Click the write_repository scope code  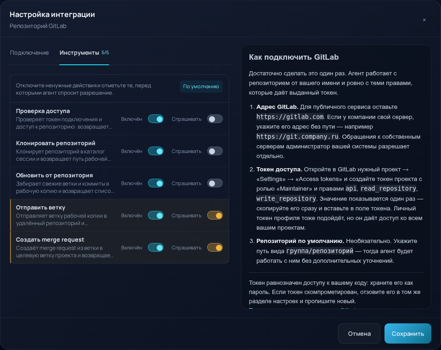coord(286,198)
